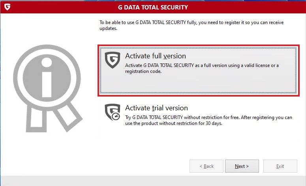Click the G DATA TOTAL SECURITY title text

pyautogui.click(x=153, y=7)
